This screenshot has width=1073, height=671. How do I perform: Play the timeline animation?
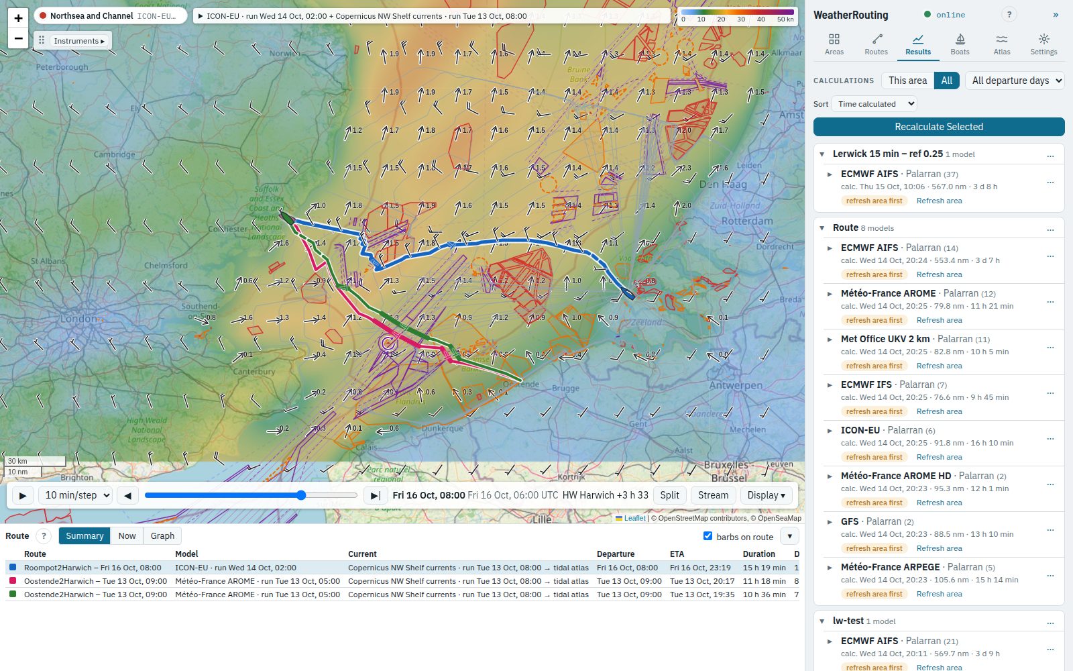pos(23,495)
